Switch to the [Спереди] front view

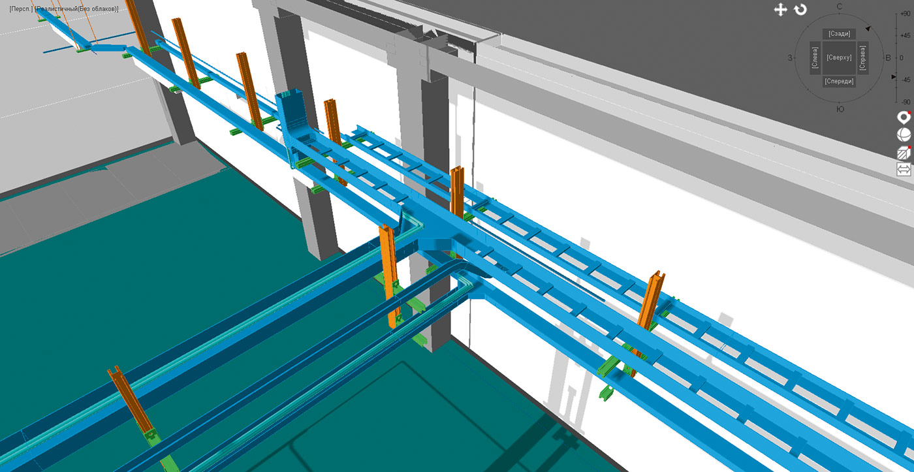click(x=839, y=82)
